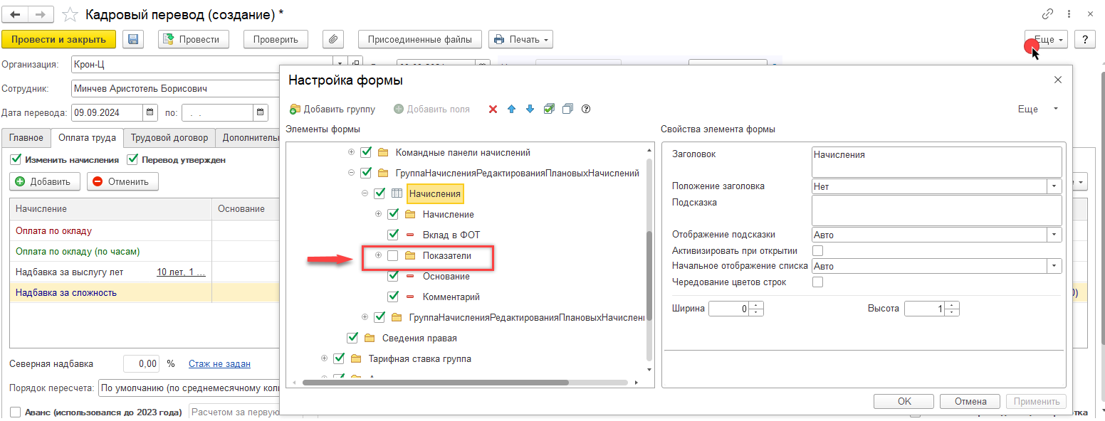
Task: Enable Активизировать при открытии
Action: tap(817, 251)
